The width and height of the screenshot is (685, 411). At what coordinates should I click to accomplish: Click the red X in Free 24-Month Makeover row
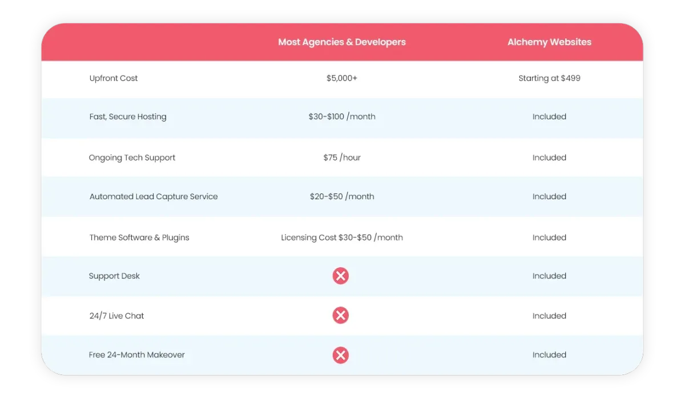341,356
